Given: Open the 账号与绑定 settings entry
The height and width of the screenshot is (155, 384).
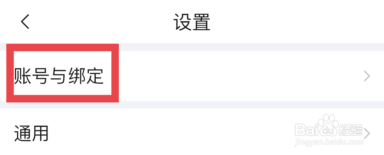Looking at the screenshot, I should click(x=59, y=76).
